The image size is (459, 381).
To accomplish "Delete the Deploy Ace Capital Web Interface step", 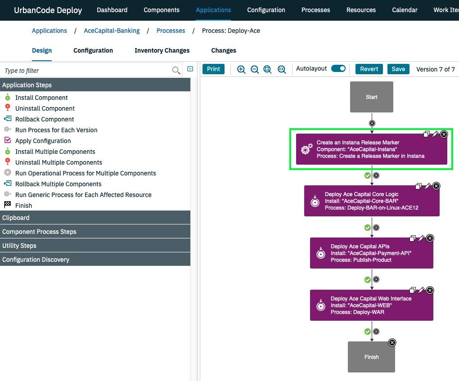I will pos(430,290).
